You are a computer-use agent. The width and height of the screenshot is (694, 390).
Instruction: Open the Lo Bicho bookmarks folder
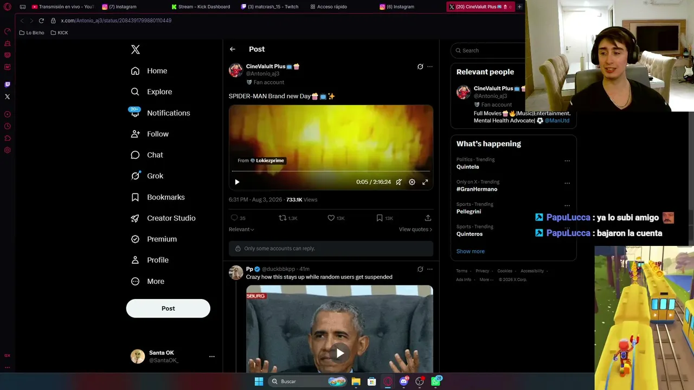[32, 33]
